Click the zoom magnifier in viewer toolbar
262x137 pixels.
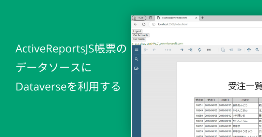point(257,50)
